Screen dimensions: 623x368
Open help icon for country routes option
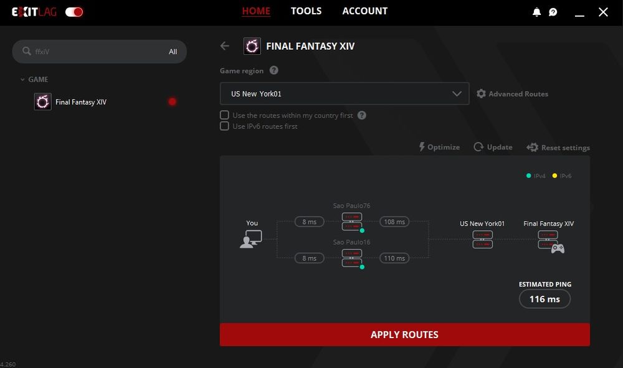361,115
